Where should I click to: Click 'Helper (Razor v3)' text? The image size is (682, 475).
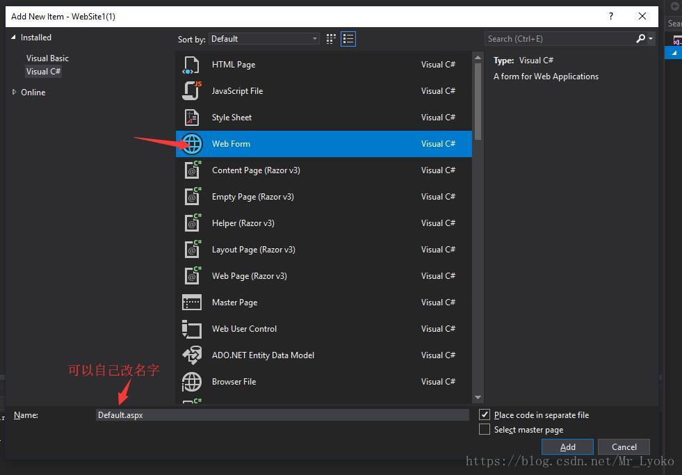[243, 223]
